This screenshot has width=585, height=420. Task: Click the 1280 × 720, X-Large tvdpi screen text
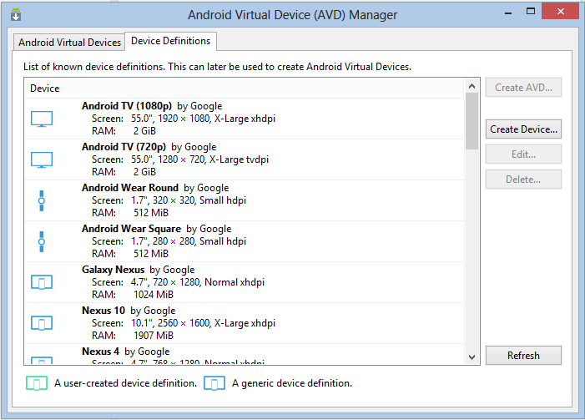pyautogui.click(x=214, y=159)
